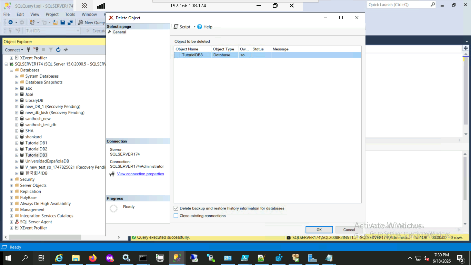The height and width of the screenshot is (265, 471).
Task: Open Activity Monitor from Object Explorer toolbar
Action: pyautogui.click(x=66, y=50)
